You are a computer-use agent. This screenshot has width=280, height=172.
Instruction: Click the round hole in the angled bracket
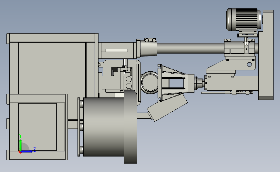pos(249,65)
